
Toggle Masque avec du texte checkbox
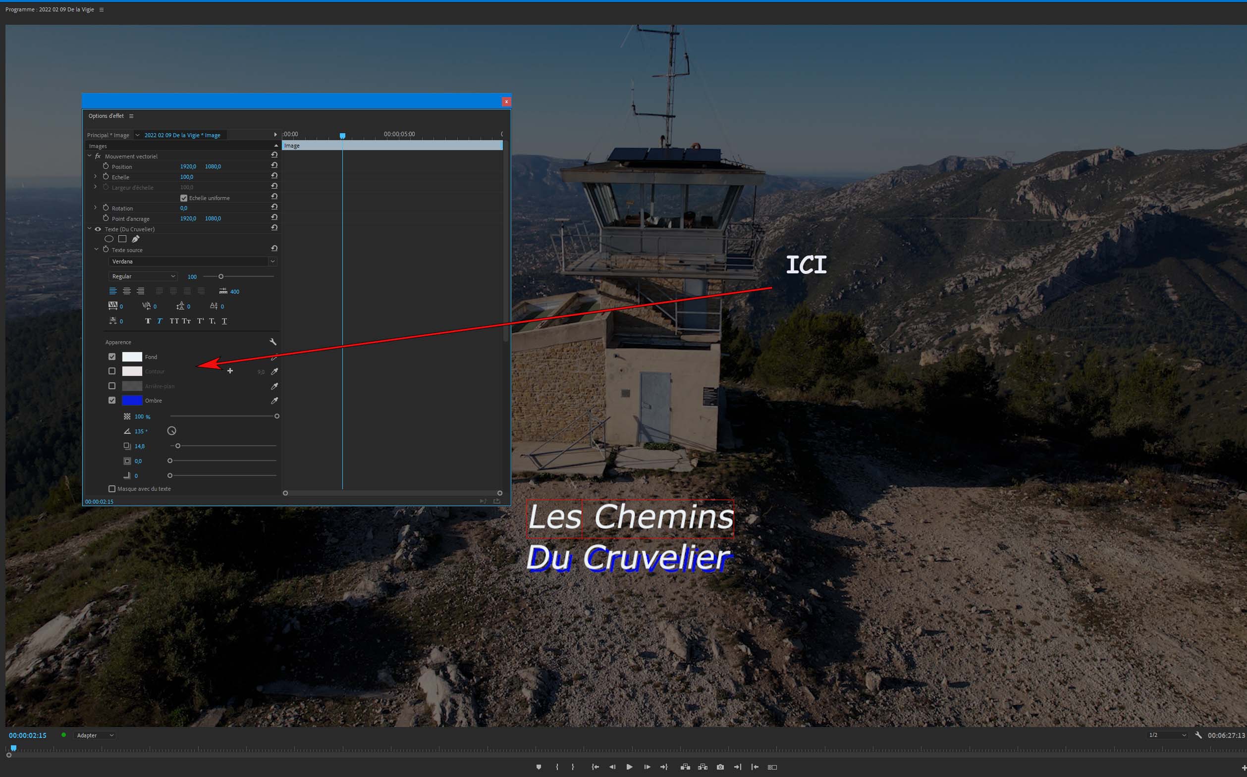click(112, 489)
